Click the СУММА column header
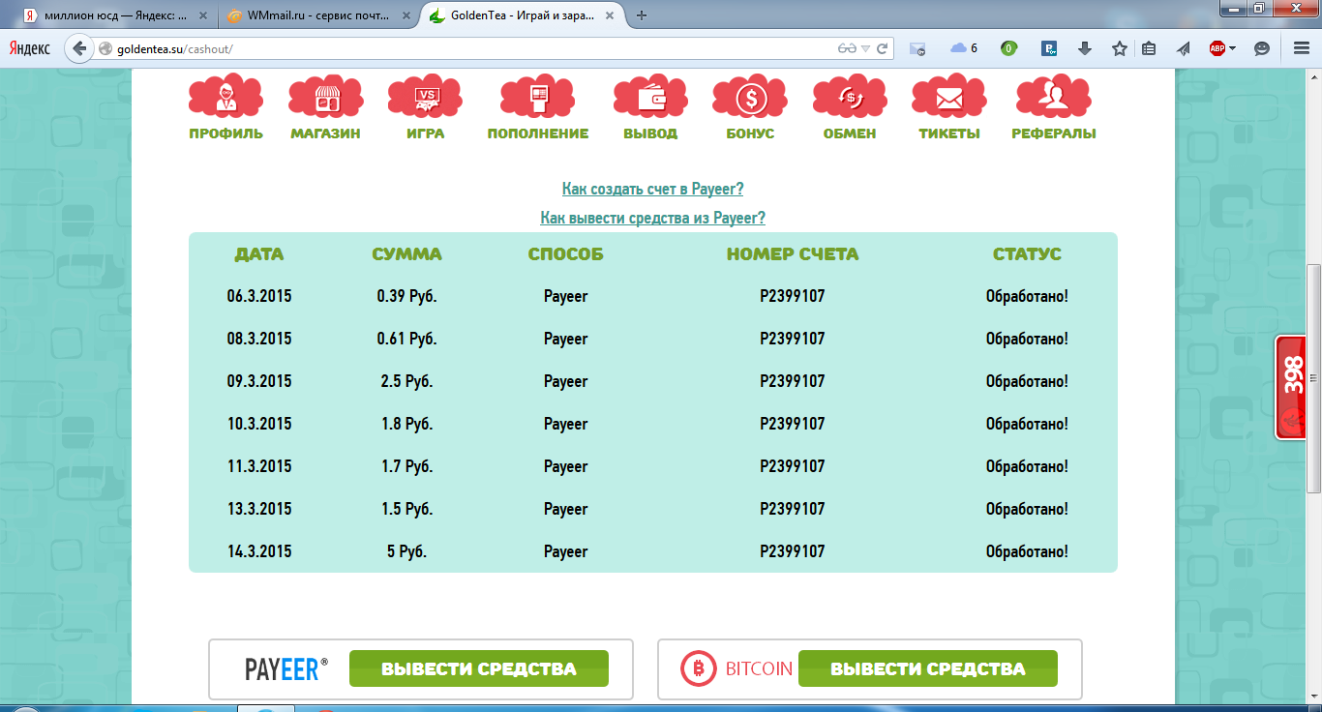Viewport: 1322px width, 712px height. (x=406, y=254)
